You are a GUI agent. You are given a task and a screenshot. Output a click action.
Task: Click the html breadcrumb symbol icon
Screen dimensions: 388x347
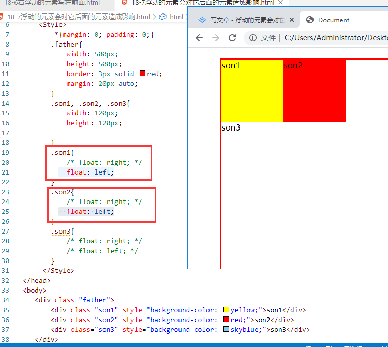coord(162,17)
